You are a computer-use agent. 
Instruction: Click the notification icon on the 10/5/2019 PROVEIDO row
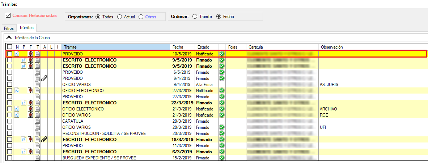coord(17,54)
